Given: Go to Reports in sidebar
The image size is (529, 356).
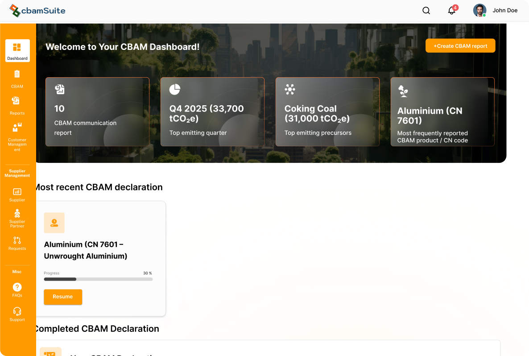Looking at the screenshot, I should pos(17,106).
